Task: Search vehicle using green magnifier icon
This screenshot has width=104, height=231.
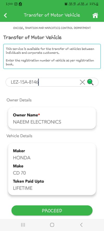Action: tap(90, 82)
